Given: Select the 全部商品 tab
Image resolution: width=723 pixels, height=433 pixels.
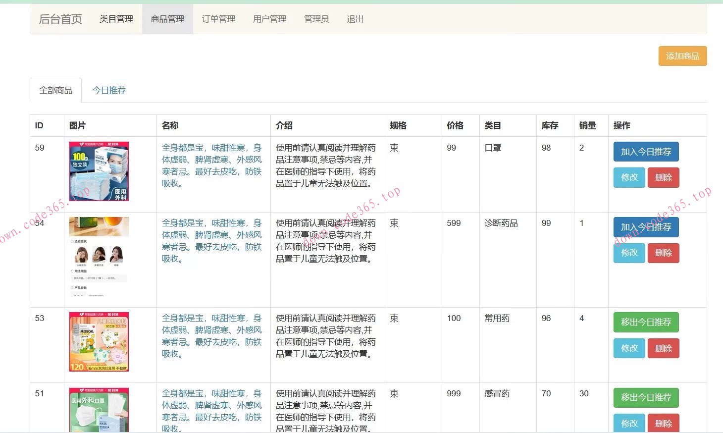Looking at the screenshot, I should [55, 90].
